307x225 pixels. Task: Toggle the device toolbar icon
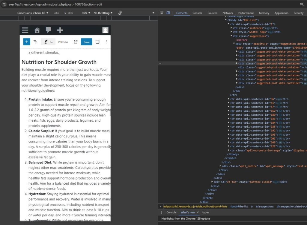coord(168,13)
